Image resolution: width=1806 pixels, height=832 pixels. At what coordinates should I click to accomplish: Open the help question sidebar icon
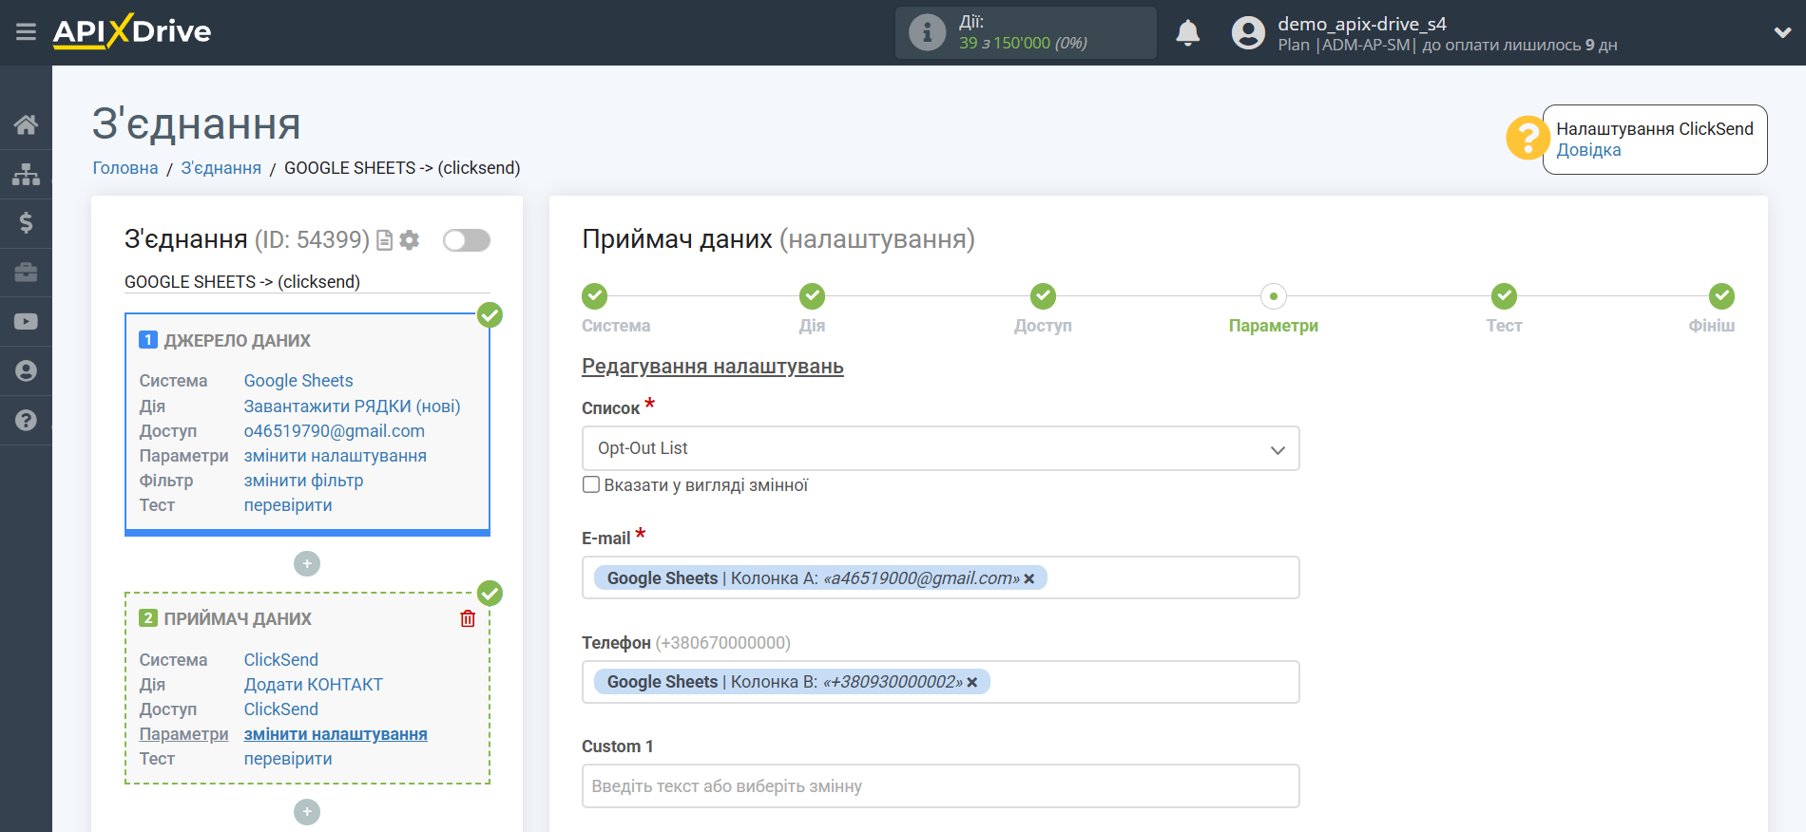point(26,420)
